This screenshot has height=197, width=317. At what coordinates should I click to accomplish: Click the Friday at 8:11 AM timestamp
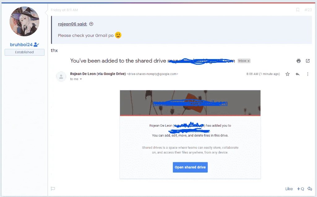pos(64,10)
